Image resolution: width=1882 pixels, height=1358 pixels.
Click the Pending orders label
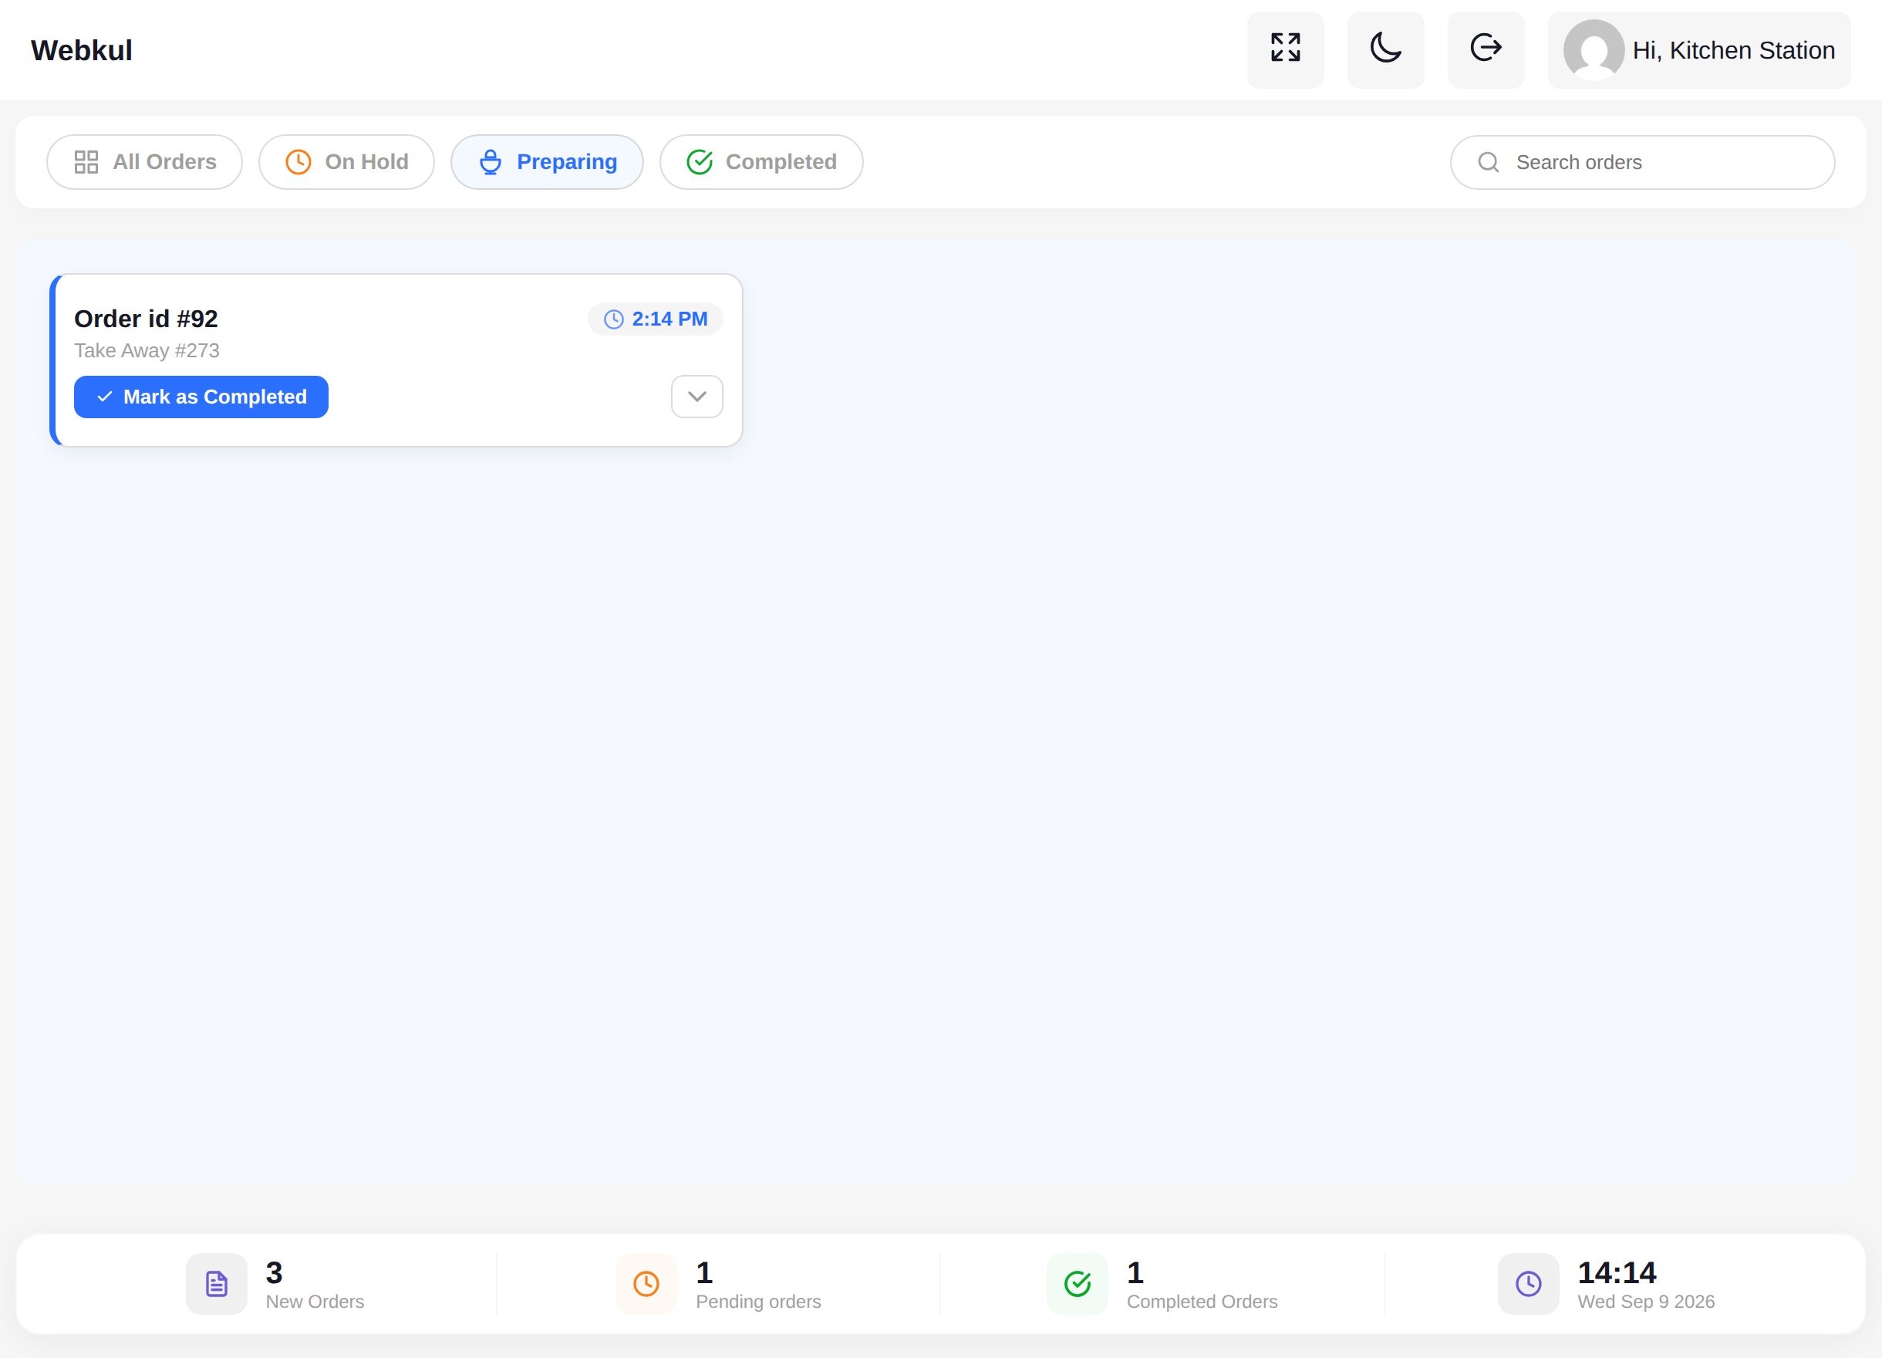tap(758, 1302)
